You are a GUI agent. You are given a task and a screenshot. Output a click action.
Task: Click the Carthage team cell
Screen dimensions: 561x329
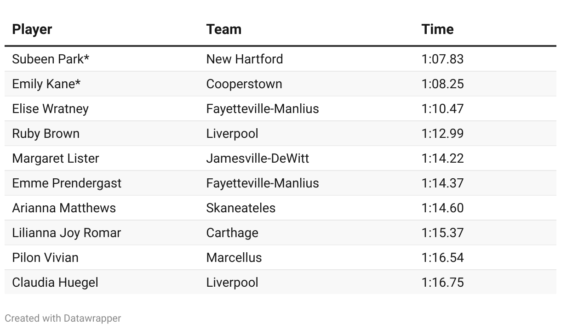(232, 233)
